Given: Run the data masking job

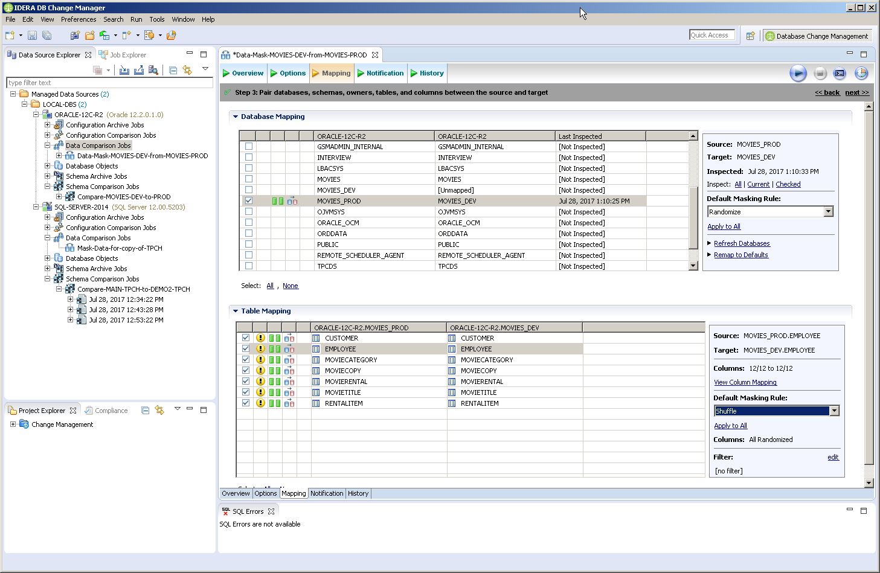Looking at the screenshot, I should click(x=798, y=73).
